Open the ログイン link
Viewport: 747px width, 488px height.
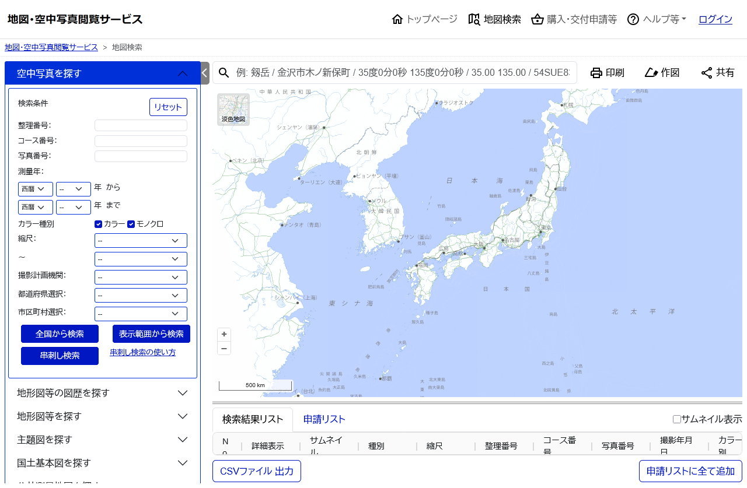715,19
